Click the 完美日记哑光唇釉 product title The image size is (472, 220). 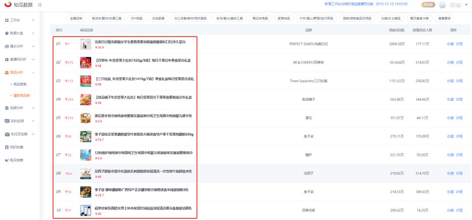coord(140,42)
